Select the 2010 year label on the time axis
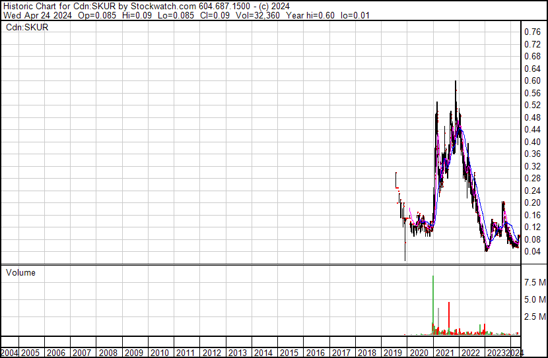The height and width of the screenshot is (358, 548). (160, 353)
